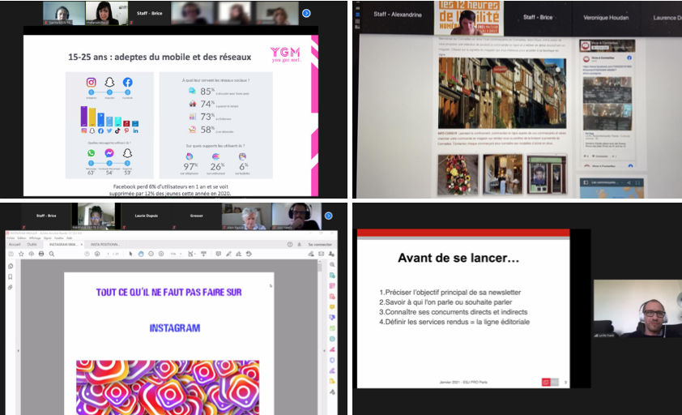Screen dimensions: 682x415
Task: Click the zoom out minus icon in Acrobat
Action: (x=151, y=254)
